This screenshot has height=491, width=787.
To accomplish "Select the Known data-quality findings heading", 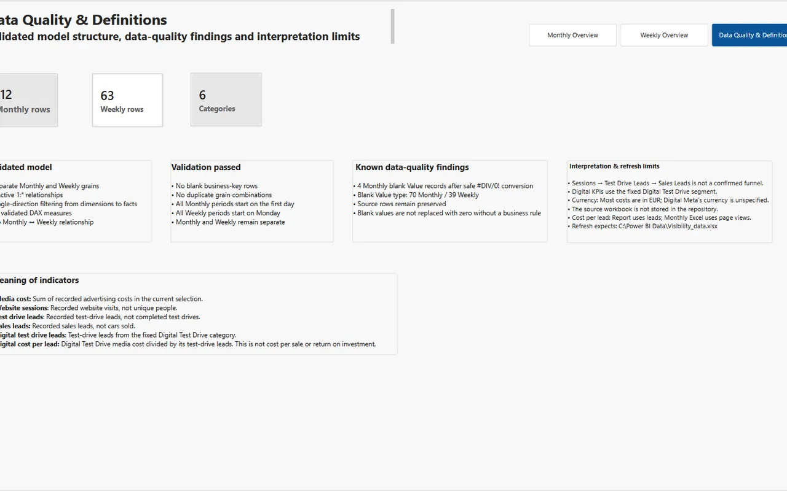I will [x=412, y=167].
